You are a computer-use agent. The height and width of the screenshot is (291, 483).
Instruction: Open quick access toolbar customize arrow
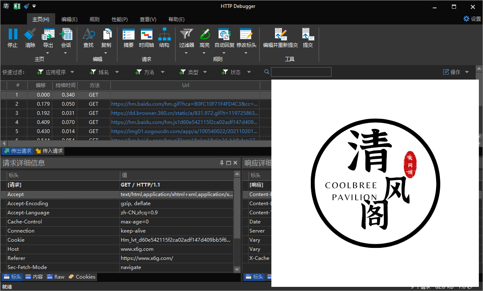(34, 6)
